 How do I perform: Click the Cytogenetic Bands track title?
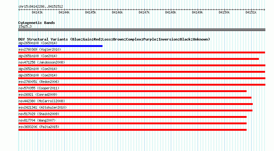coord(37,23)
